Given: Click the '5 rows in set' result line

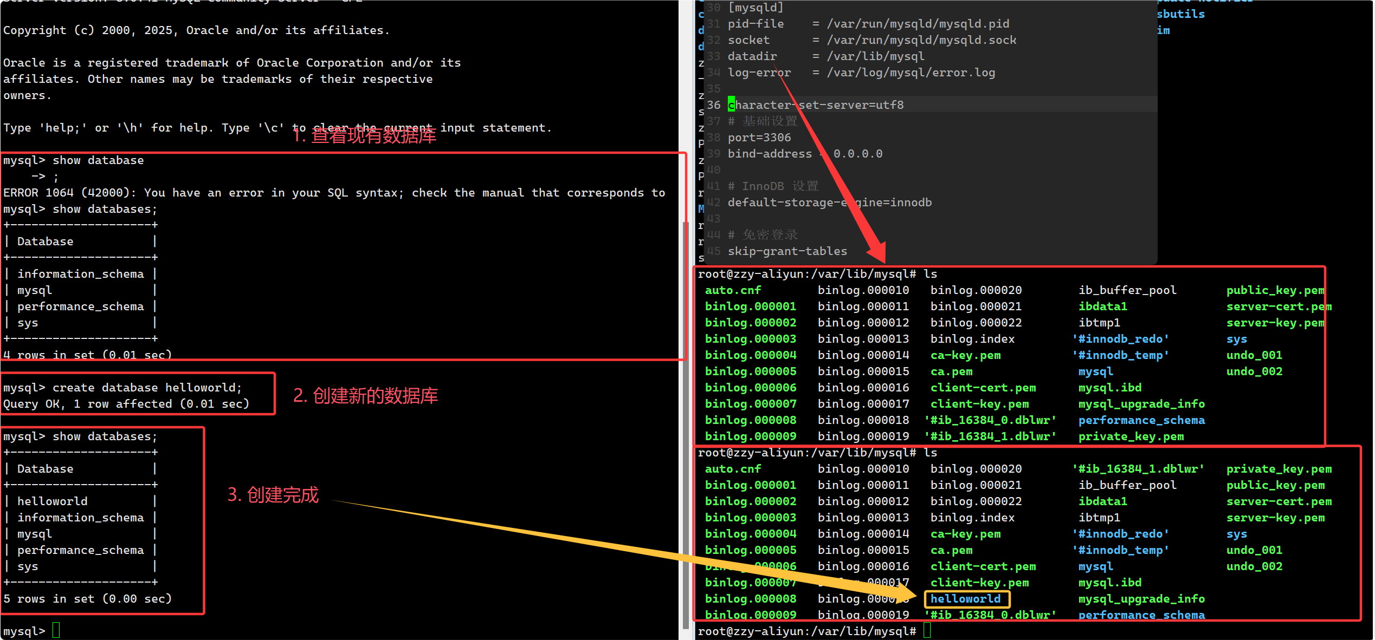Looking at the screenshot, I should 87,599.
